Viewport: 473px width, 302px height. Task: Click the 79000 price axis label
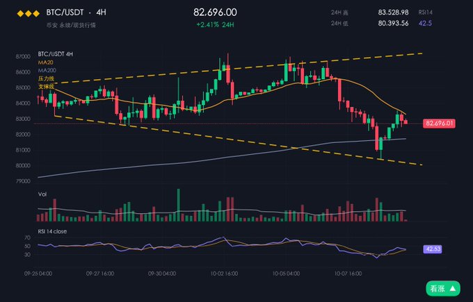[x=23, y=181]
